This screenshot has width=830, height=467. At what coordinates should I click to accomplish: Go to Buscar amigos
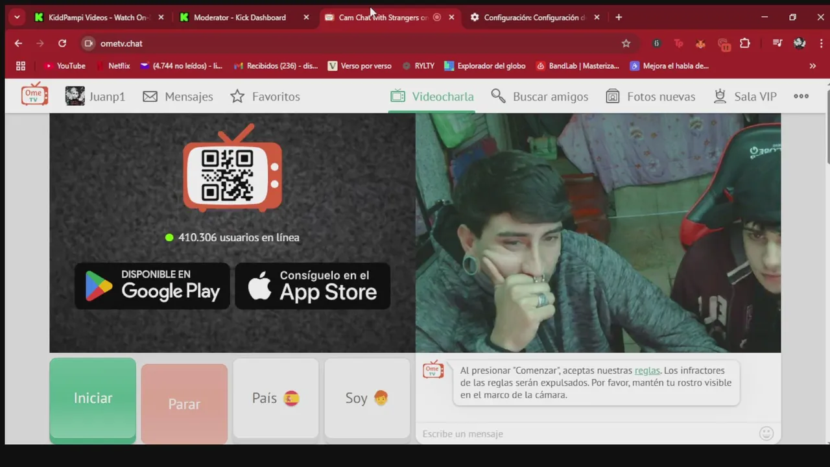(x=539, y=97)
